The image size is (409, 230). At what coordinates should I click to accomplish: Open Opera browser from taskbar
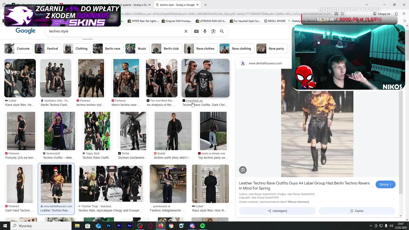(x=150, y=226)
